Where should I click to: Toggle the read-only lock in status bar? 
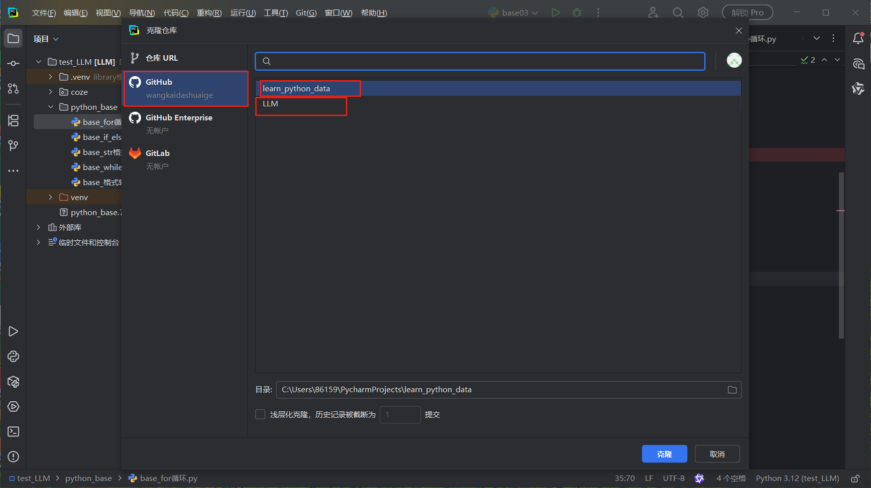point(855,478)
